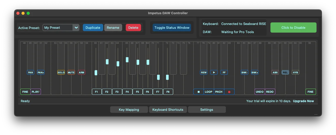The height and width of the screenshot is (135, 336).
Task: Click the PNCH punch key
Action: click(219, 92)
